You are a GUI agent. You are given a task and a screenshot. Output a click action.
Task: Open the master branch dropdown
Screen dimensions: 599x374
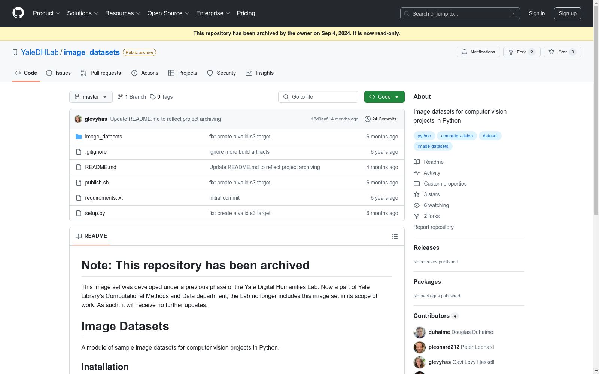91,97
